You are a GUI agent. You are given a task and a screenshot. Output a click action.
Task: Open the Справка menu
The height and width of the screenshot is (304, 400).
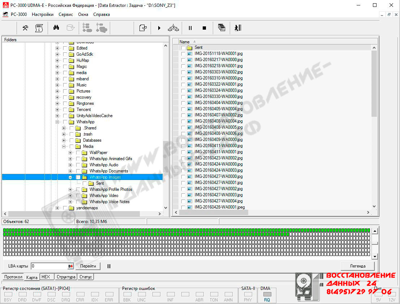coord(102,14)
